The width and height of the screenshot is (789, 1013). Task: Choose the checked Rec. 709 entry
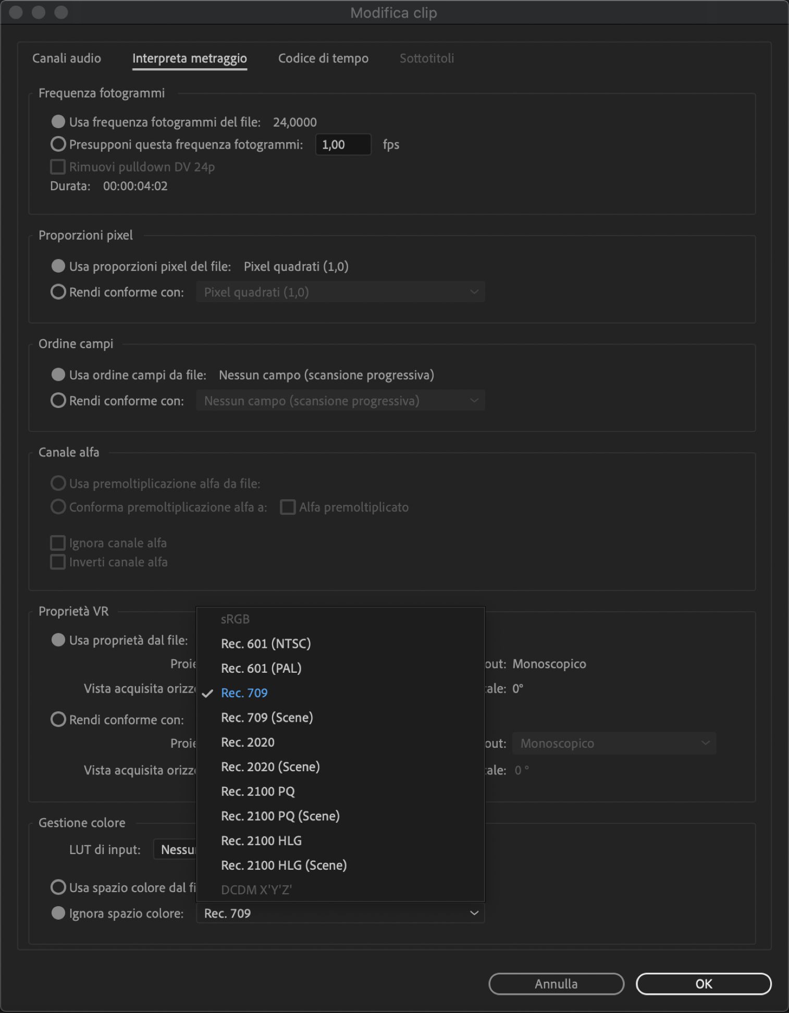point(244,693)
